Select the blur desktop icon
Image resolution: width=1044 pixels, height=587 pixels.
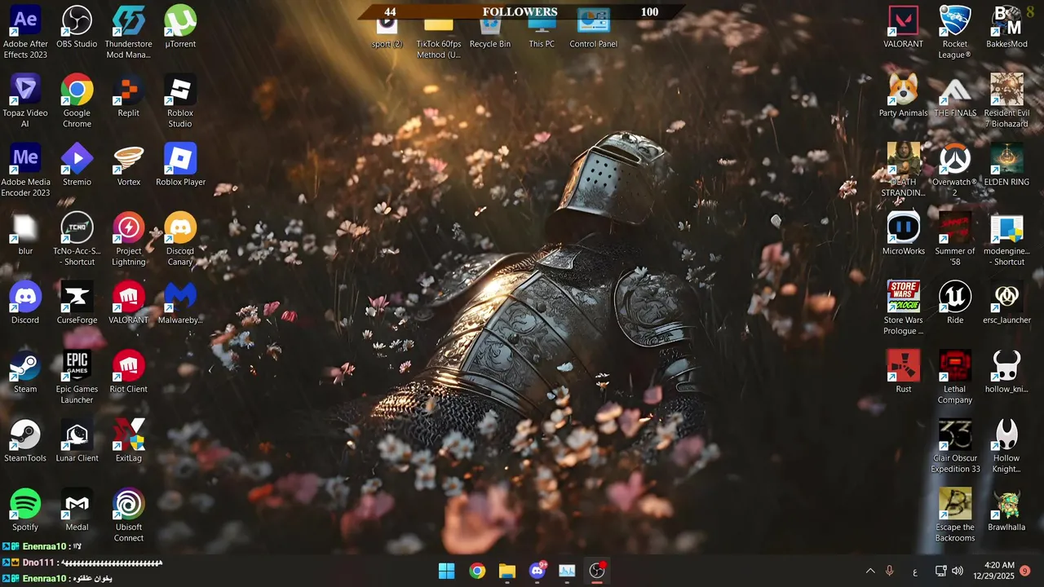[25, 234]
